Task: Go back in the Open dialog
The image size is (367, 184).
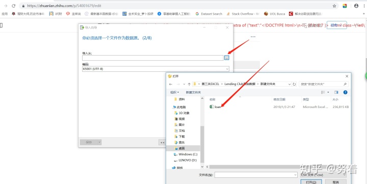Action: pyautogui.click(x=170, y=84)
